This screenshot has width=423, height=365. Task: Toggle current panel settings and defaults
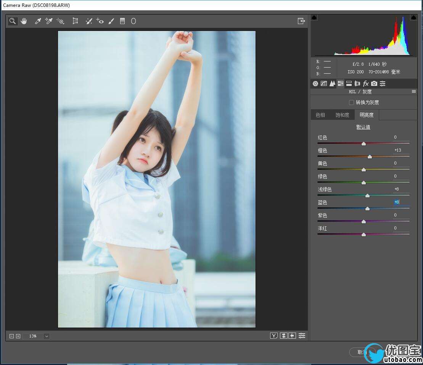coord(302,336)
